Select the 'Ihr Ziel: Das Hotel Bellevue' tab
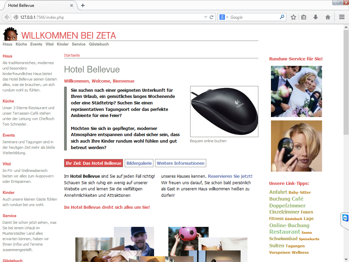Viewport: 349px width, 262px height. coord(93,163)
